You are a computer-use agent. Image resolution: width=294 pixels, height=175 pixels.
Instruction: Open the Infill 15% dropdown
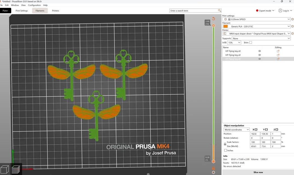[x=234, y=43]
